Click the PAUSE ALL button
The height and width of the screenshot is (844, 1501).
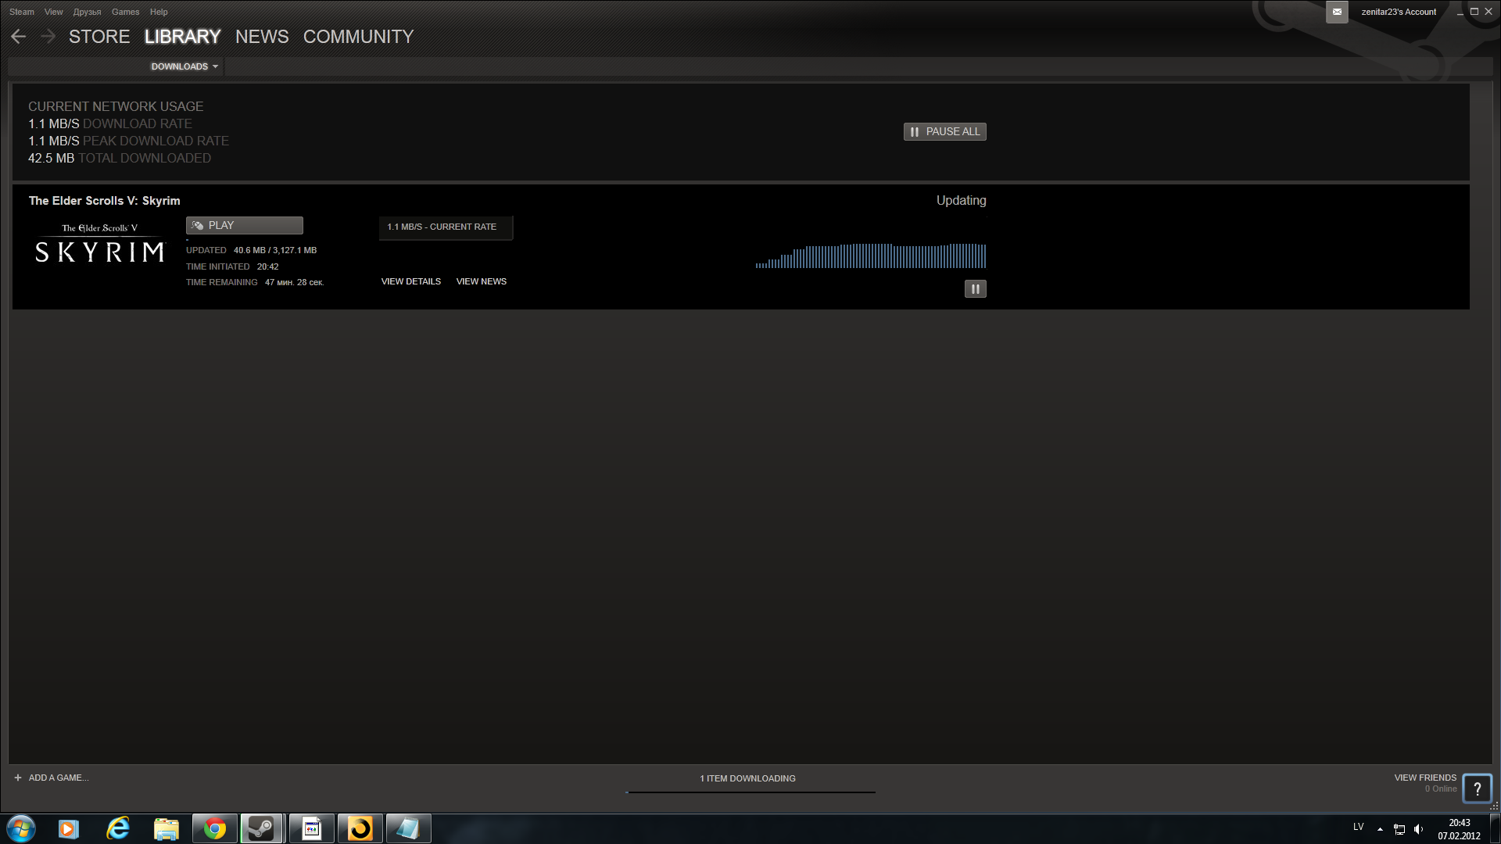[x=944, y=132]
